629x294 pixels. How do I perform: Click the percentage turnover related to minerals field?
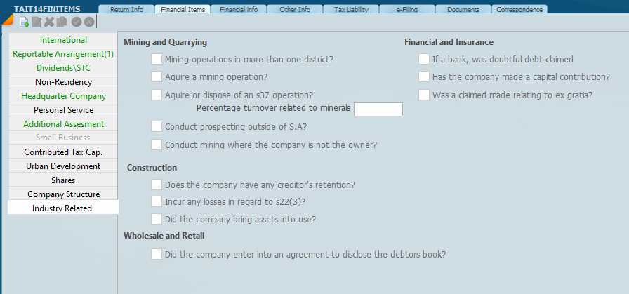(378, 109)
